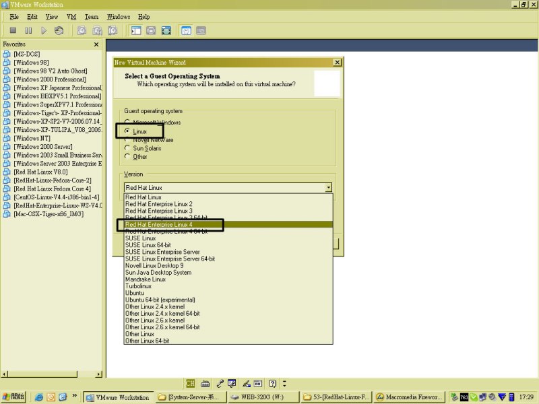Viewport: 539px width, 404px height.
Task: Choose Mandrake Linux option
Action: coord(228,279)
